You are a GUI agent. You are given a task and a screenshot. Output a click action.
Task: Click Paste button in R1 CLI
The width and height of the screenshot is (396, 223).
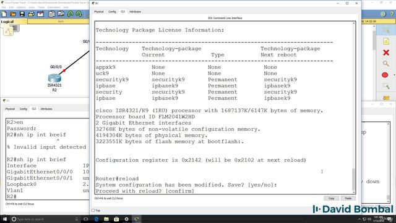click(x=348, y=198)
